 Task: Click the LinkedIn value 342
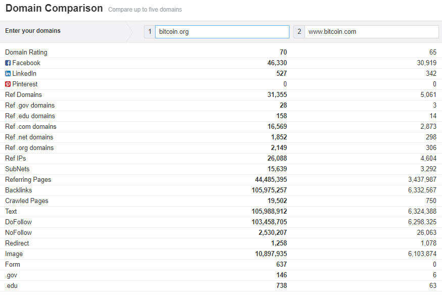431,74
